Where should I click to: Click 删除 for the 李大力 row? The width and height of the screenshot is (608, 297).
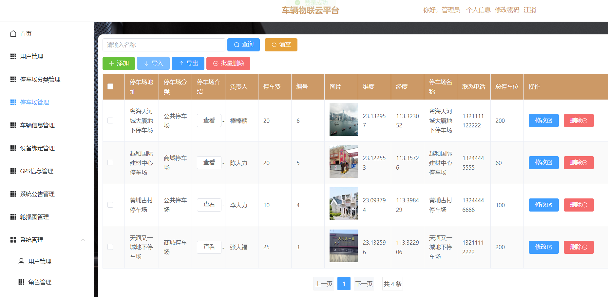coord(579,205)
